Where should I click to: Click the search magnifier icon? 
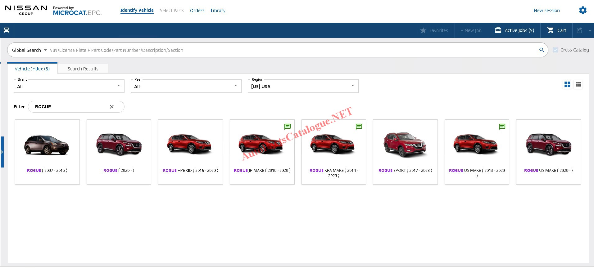pos(542,50)
